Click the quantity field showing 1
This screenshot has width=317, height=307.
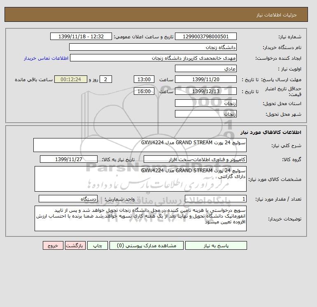(x=215, y=199)
